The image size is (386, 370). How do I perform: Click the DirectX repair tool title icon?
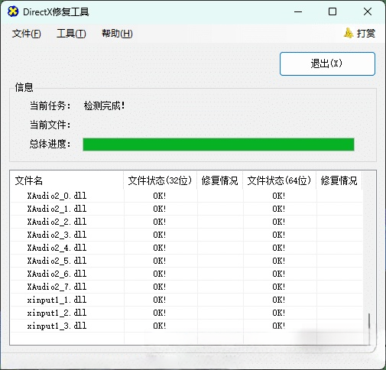tap(13, 11)
